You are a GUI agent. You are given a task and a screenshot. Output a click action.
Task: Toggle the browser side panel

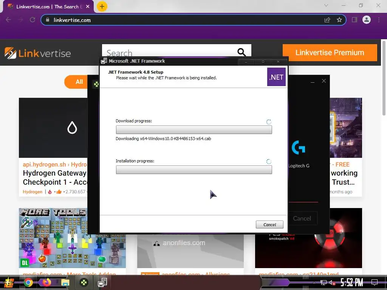point(354,20)
